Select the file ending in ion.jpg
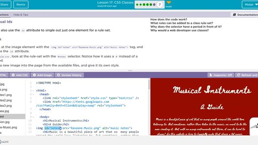 point(5,122)
